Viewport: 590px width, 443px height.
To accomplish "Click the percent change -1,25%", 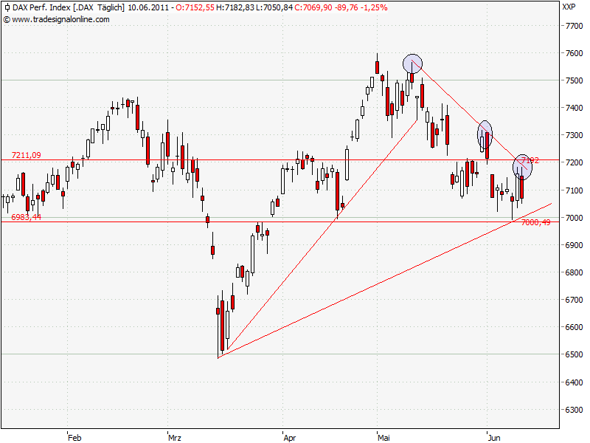I will (x=374, y=7).
